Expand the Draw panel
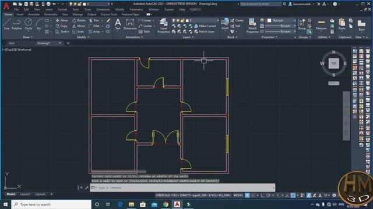Viewport: 373px width, 209px height. click(x=27, y=37)
